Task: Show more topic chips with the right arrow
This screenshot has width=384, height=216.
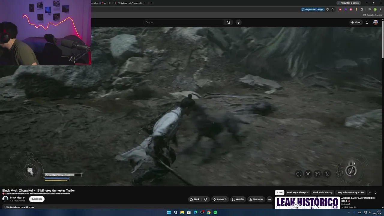Action: pyautogui.click(x=376, y=193)
